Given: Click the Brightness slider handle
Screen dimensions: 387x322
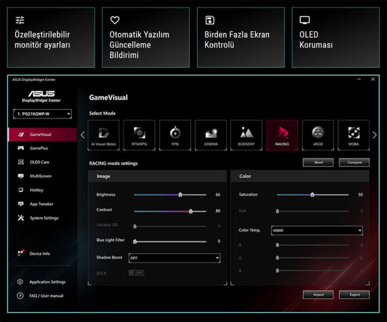Looking at the screenshot, I should (x=180, y=194).
